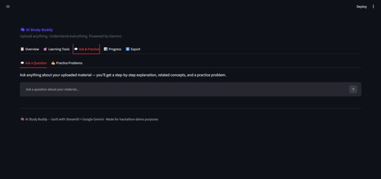
Task: Go to the Progress tab
Action: tap(113, 49)
